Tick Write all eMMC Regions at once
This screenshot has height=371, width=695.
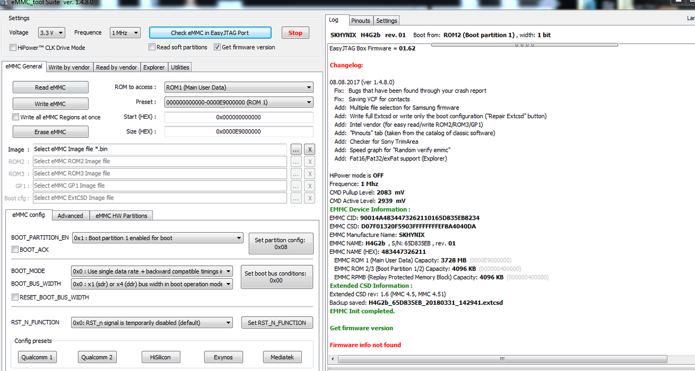pyautogui.click(x=15, y=117)
